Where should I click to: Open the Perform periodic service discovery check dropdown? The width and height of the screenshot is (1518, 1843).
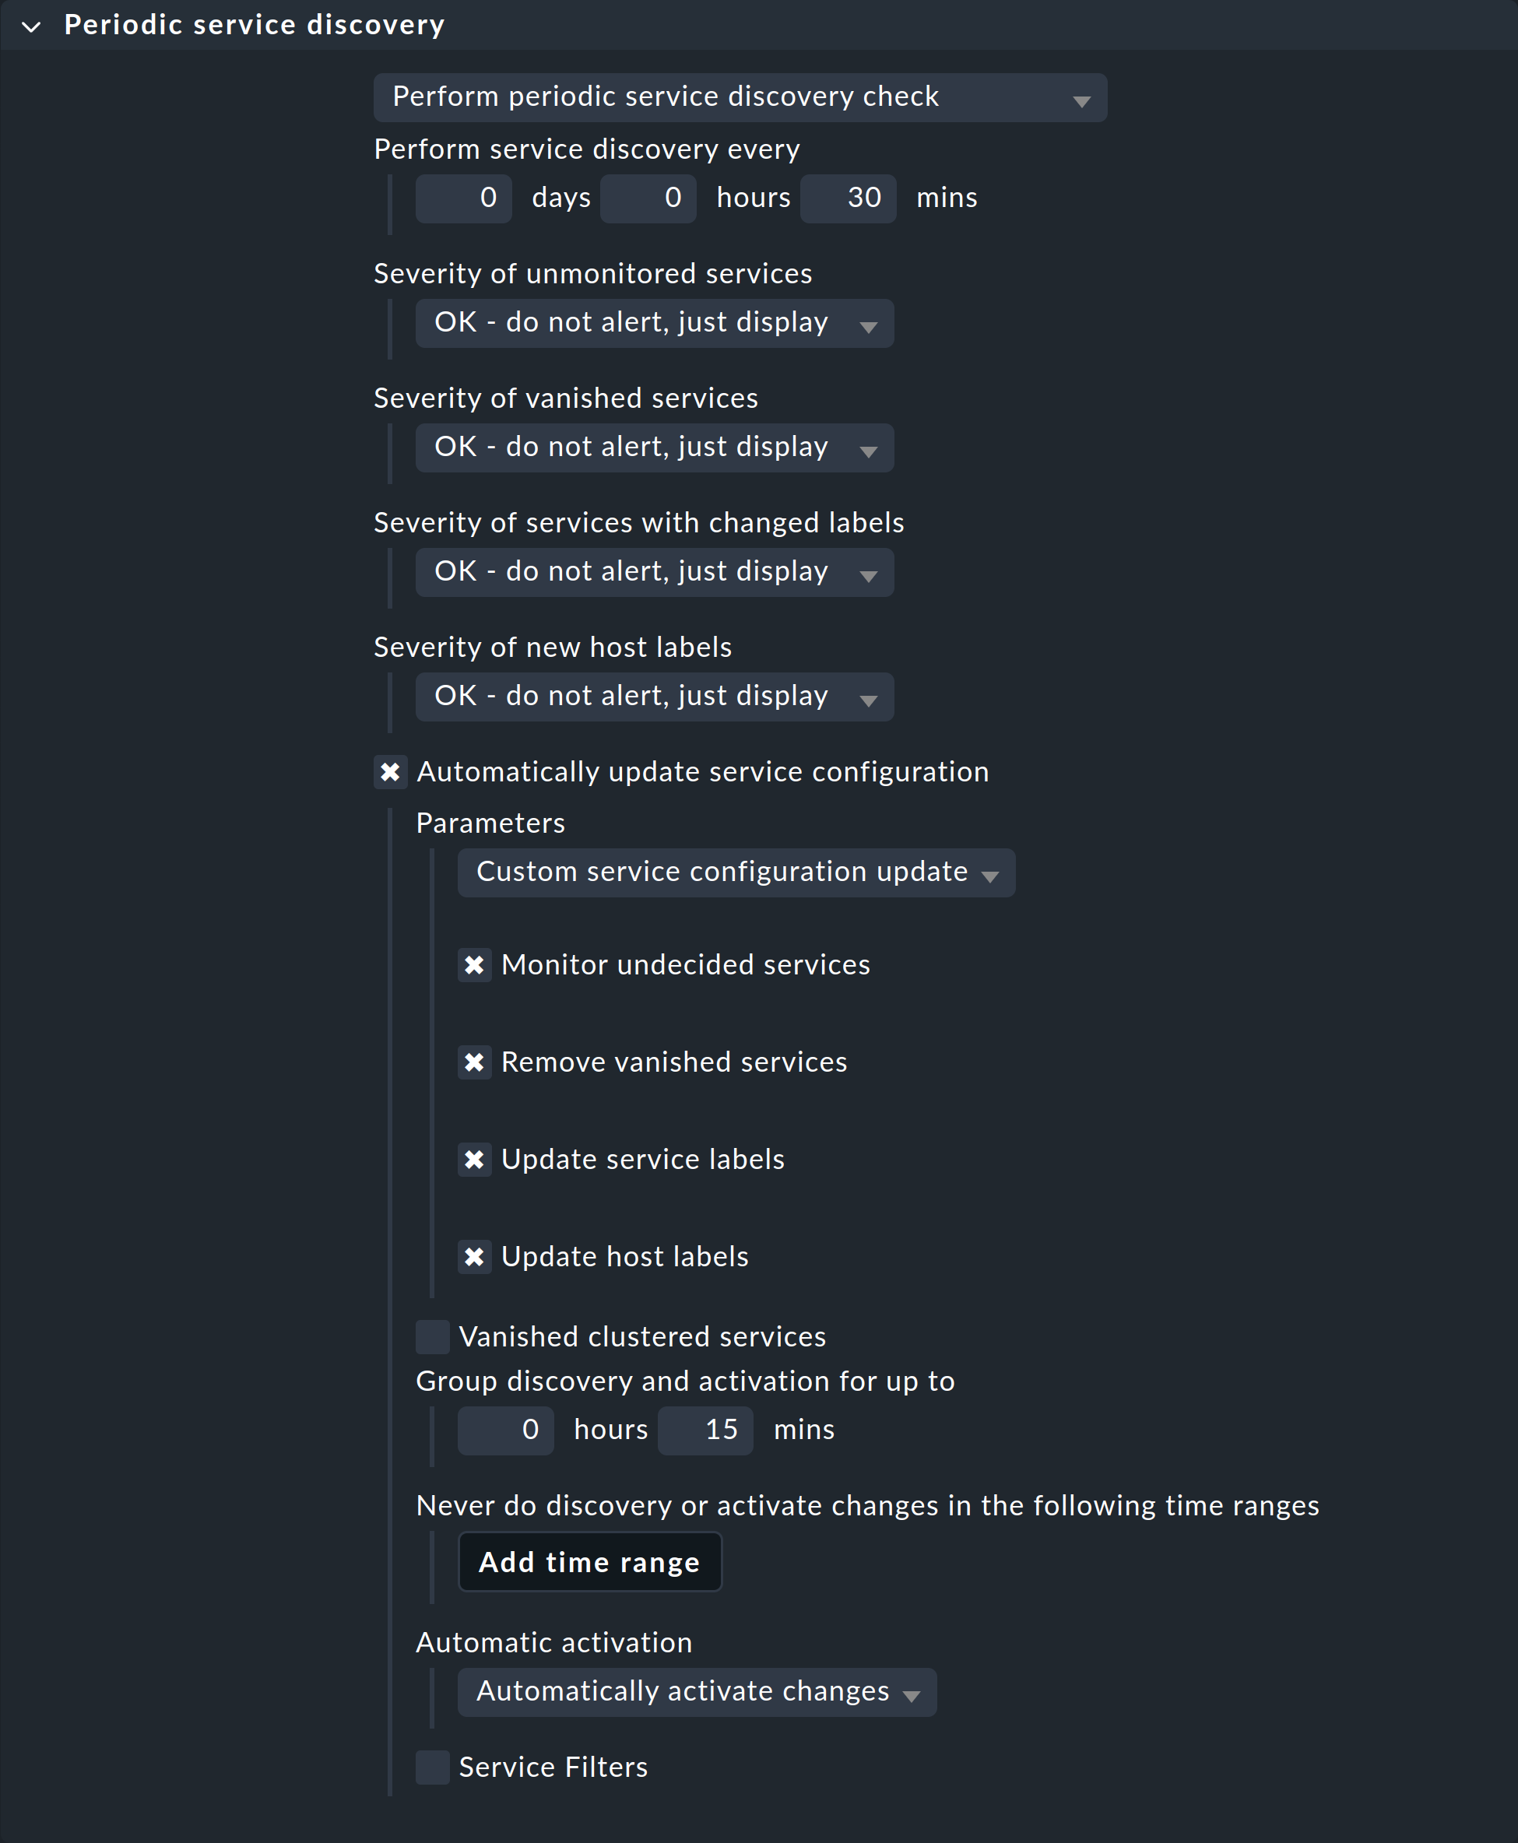(741, 98)
